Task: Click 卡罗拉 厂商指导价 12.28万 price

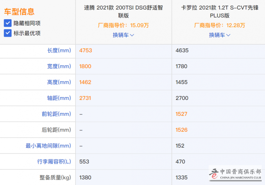Action: click(220, 25)
